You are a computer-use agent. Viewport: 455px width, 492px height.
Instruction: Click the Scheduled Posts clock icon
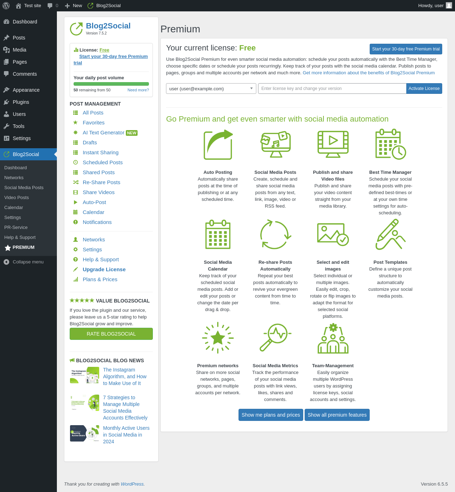[75, 162]
